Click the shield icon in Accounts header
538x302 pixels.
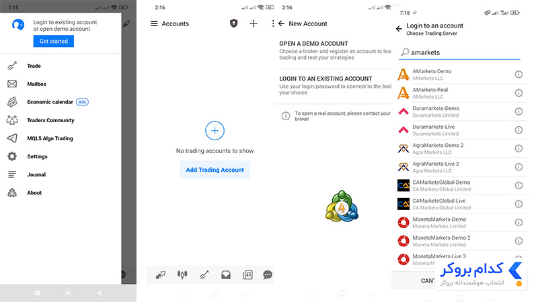pyautogui.click(x=233, y=23)
